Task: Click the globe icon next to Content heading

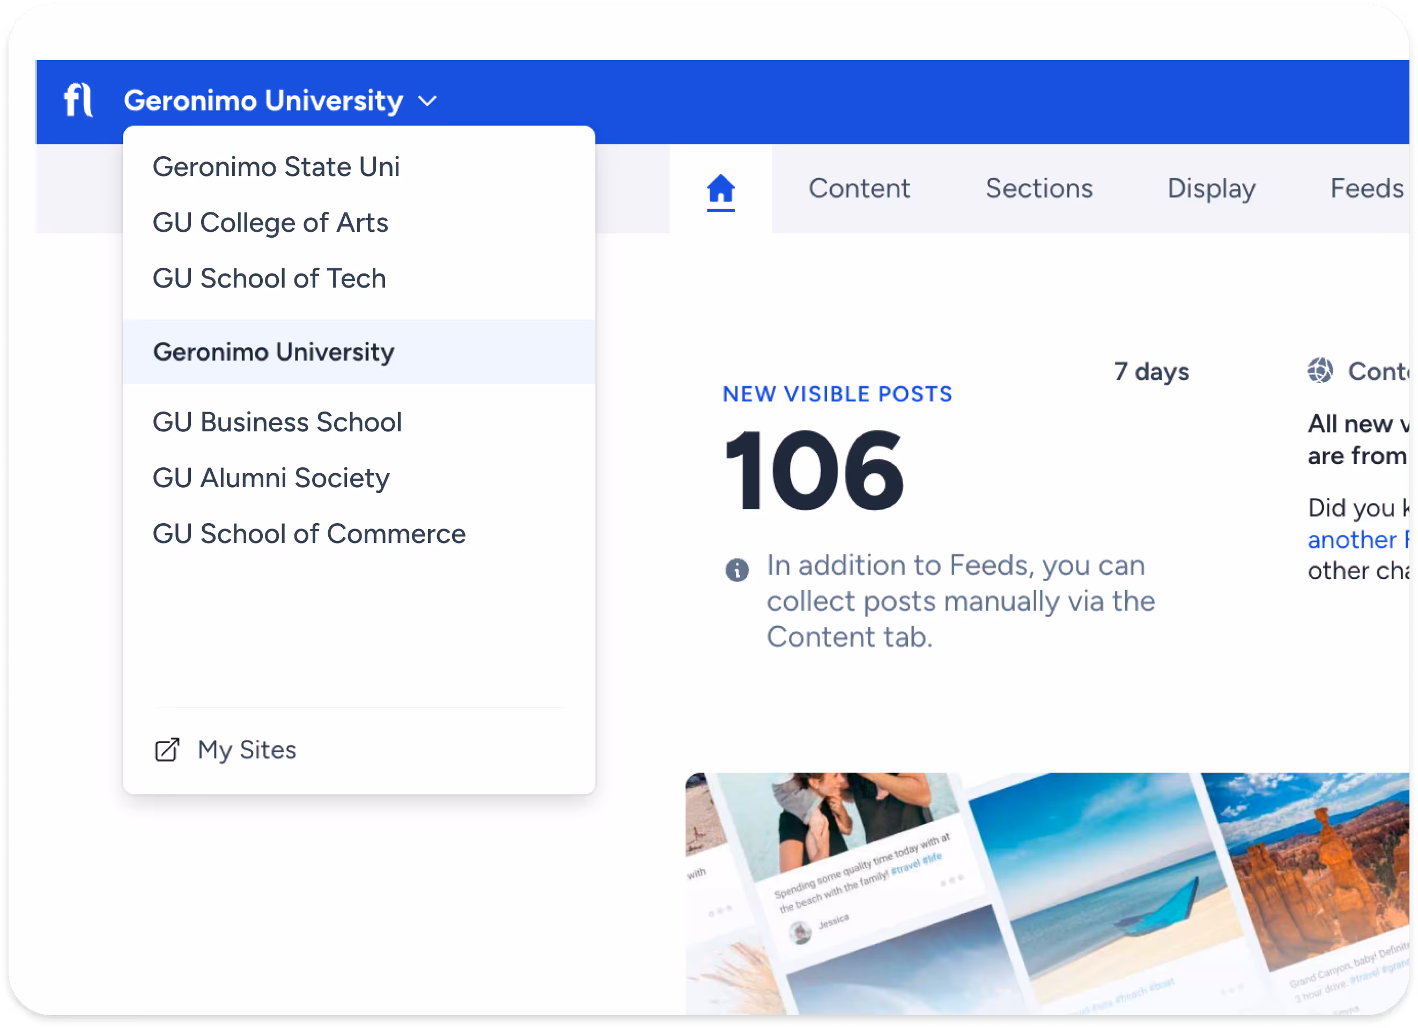Action: [x=1320, y=371]
